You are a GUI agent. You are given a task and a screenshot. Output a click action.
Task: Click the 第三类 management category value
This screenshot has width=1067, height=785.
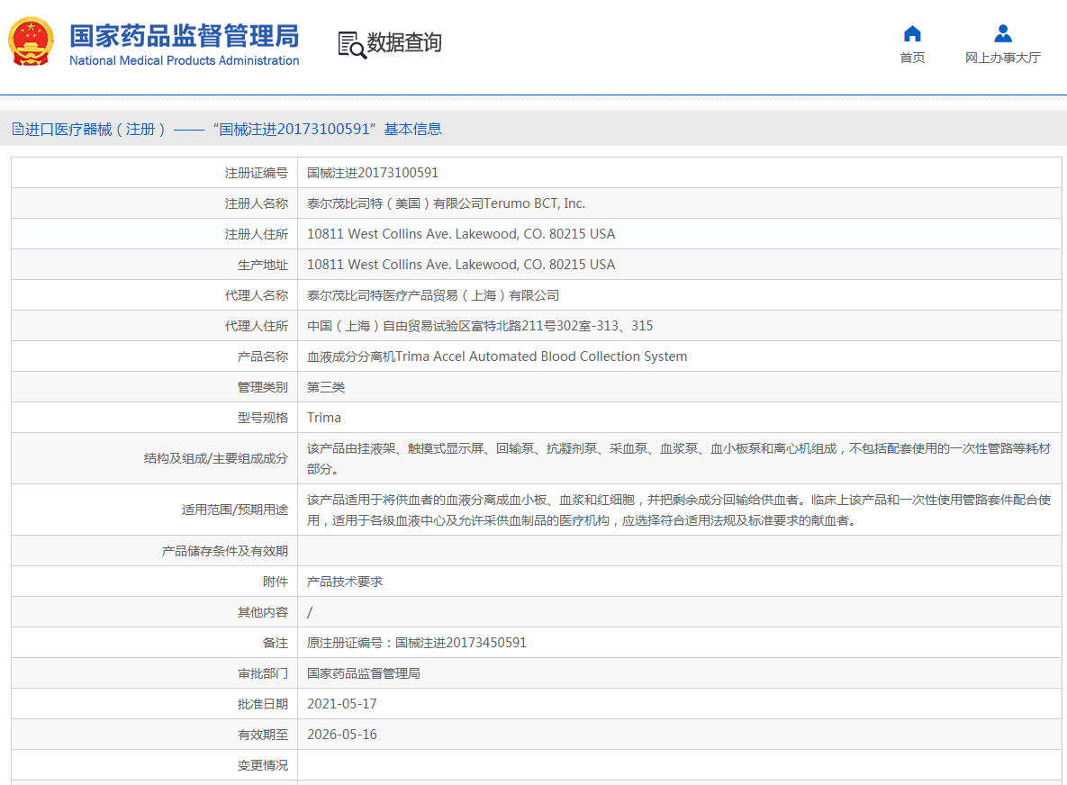coord(326,387)
